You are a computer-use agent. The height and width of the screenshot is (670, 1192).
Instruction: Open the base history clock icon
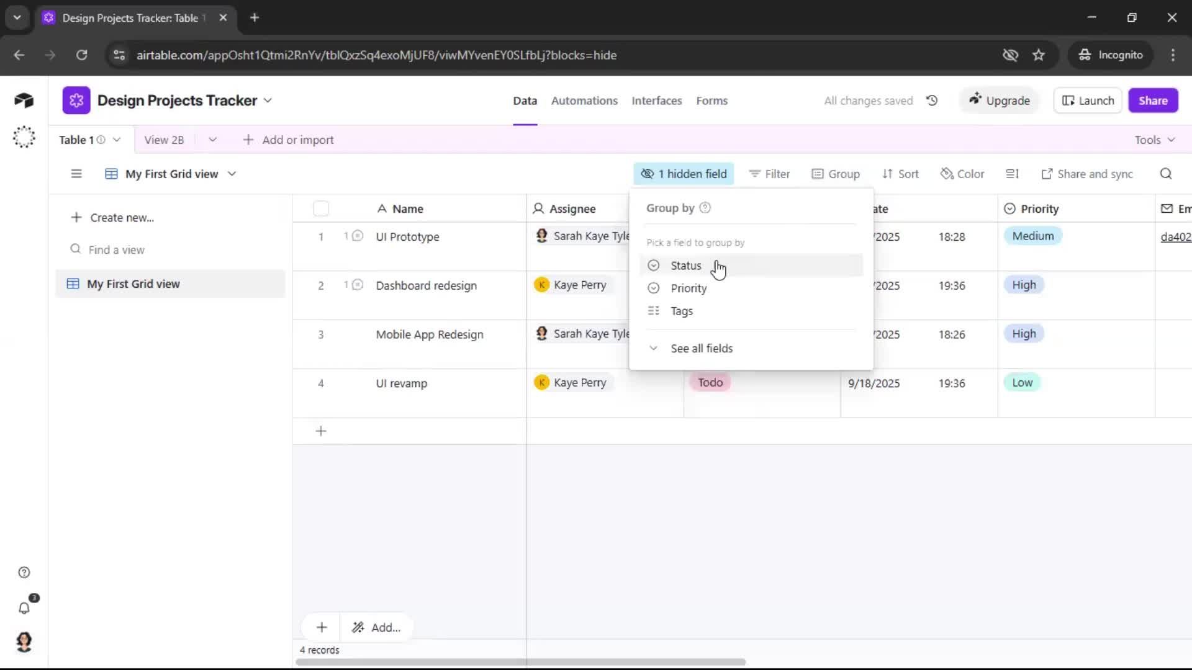(931, 100)
